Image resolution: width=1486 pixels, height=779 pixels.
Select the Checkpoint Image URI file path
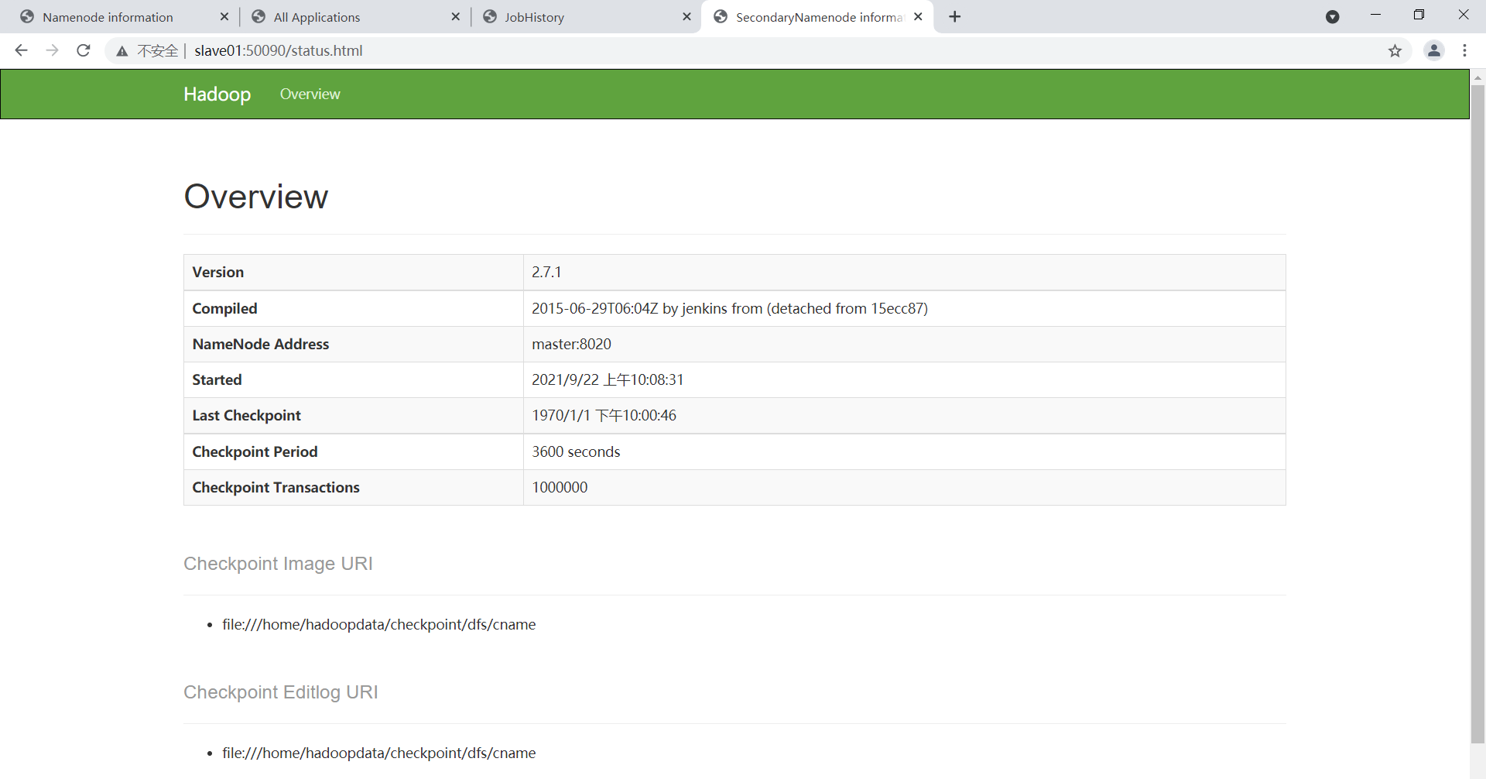[378, 624]
